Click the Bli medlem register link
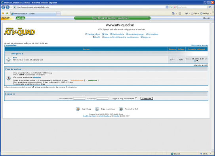Image resolution: width=215 pixels, height=156 pixels. (152, 34)
